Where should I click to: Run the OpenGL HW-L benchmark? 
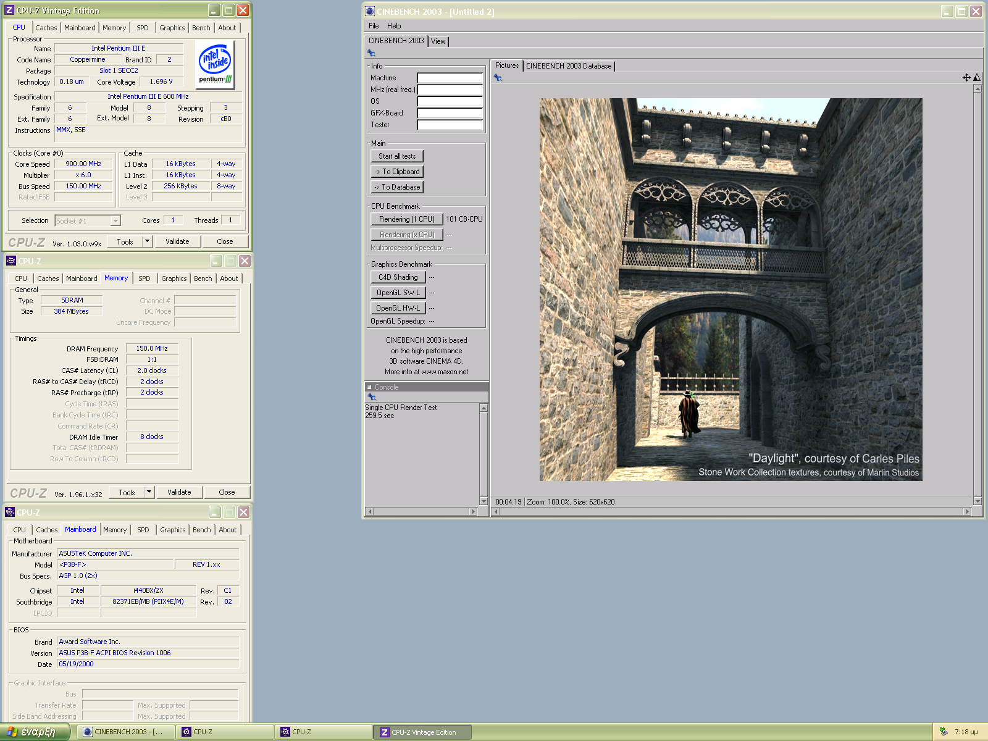click(x=398, y=308)
